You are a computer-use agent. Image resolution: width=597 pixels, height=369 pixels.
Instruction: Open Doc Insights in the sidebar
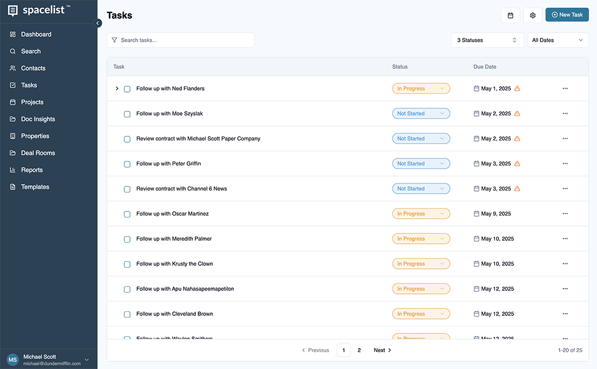38,118
